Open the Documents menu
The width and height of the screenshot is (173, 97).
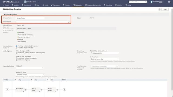point(26,5)
